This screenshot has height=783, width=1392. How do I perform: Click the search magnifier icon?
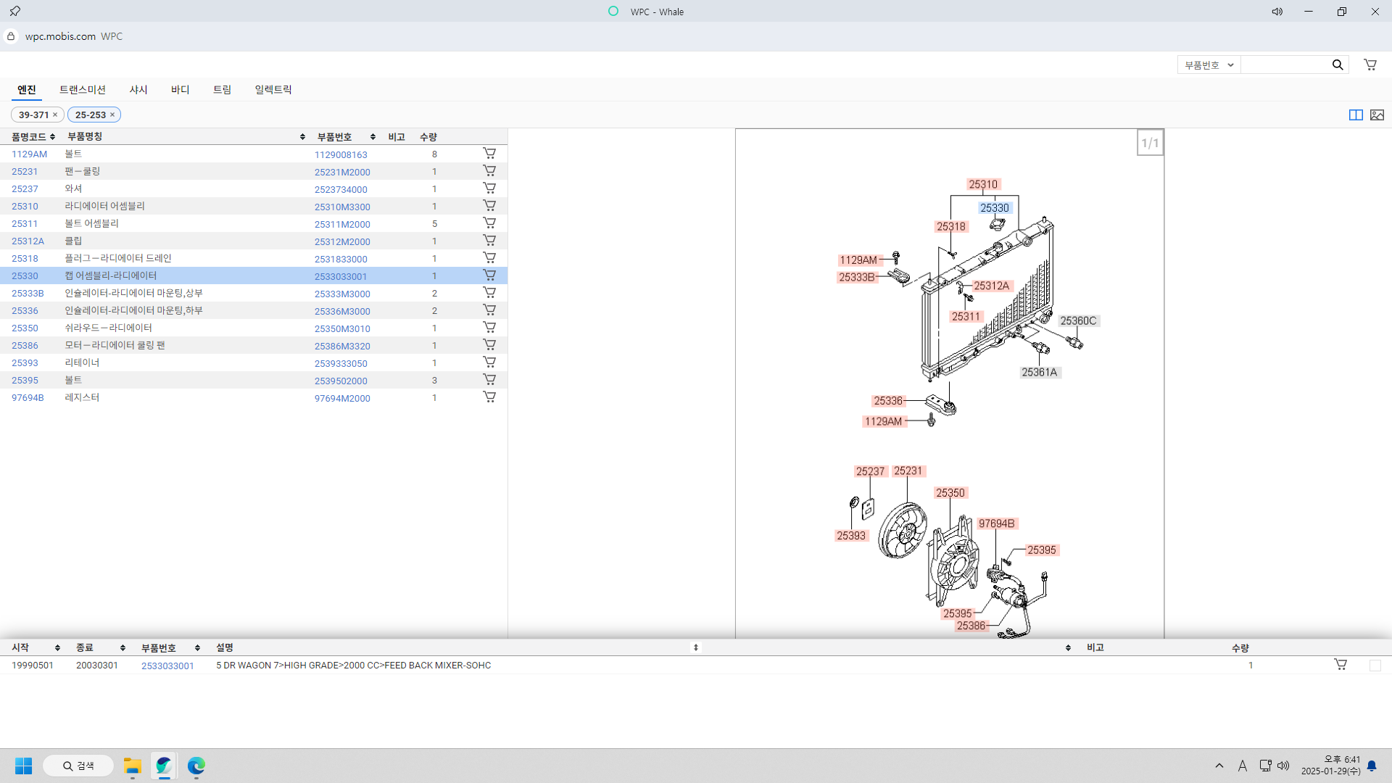[1338, 65]
